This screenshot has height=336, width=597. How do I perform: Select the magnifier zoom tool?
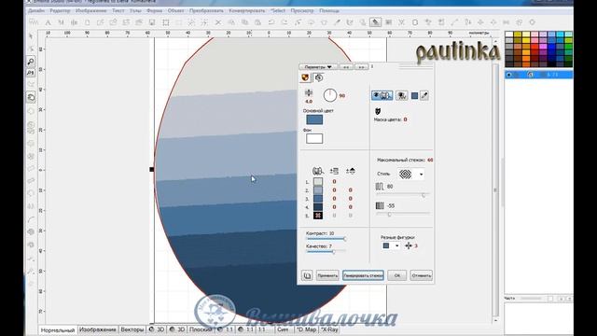pos(31,61)
